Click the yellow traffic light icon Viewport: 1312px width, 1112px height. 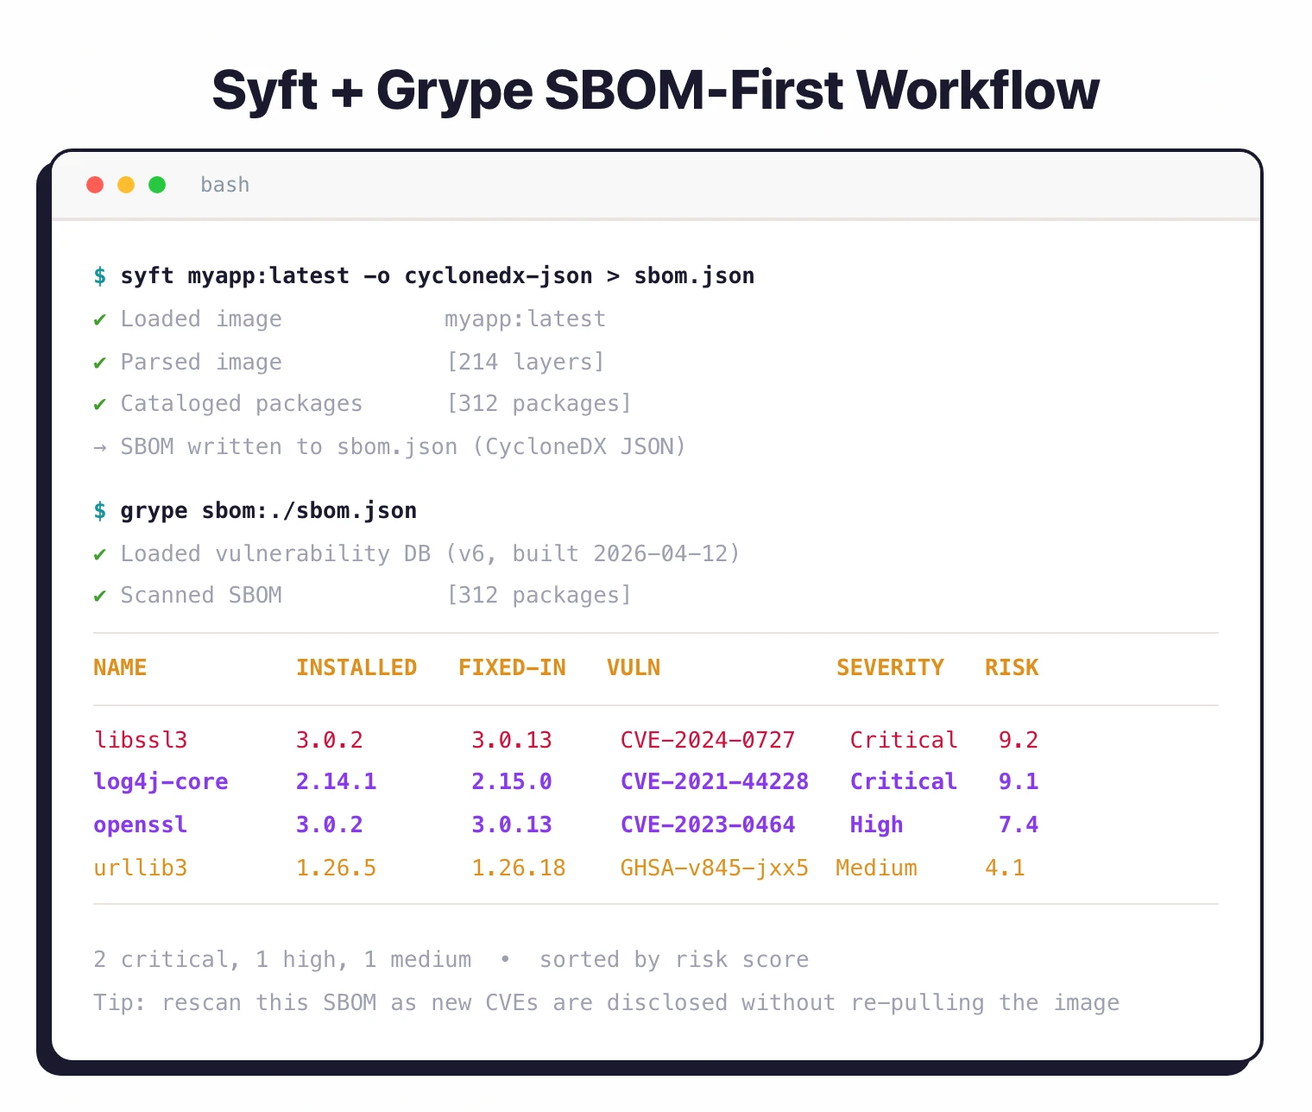point(126,184)
